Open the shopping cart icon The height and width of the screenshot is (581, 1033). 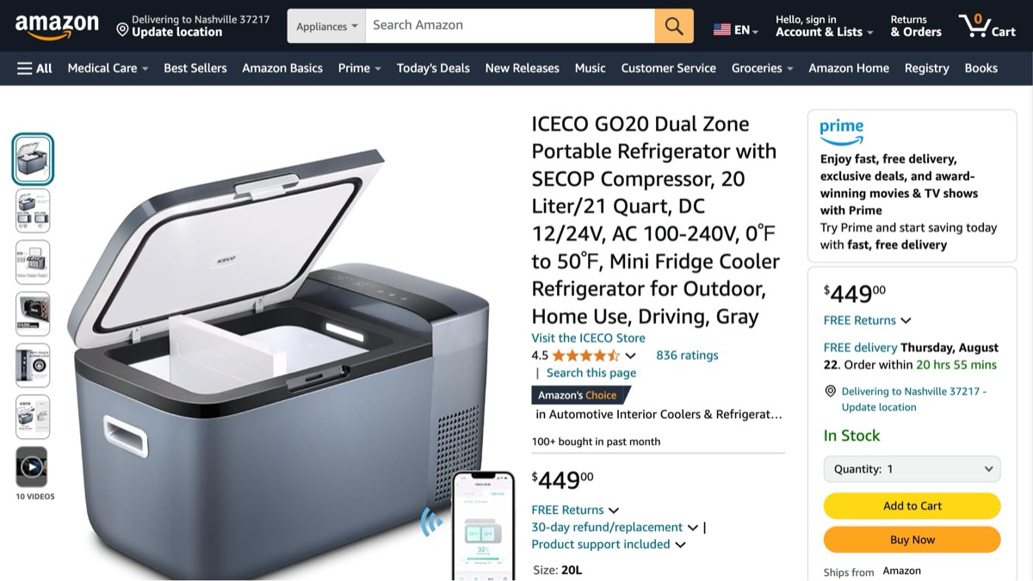pos(987,26)
